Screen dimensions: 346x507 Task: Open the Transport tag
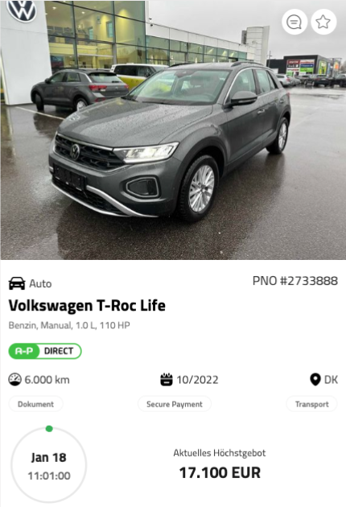coord(311,404)
